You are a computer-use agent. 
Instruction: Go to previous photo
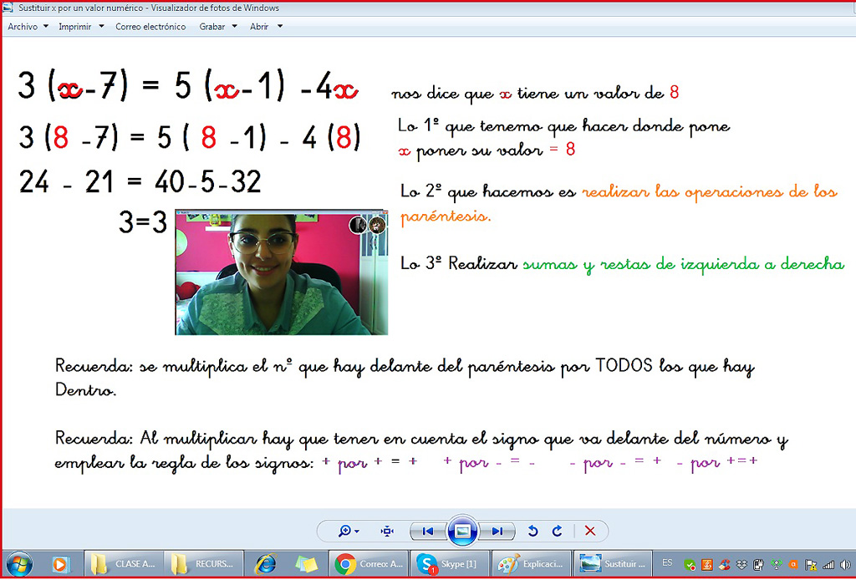[427, 531]
